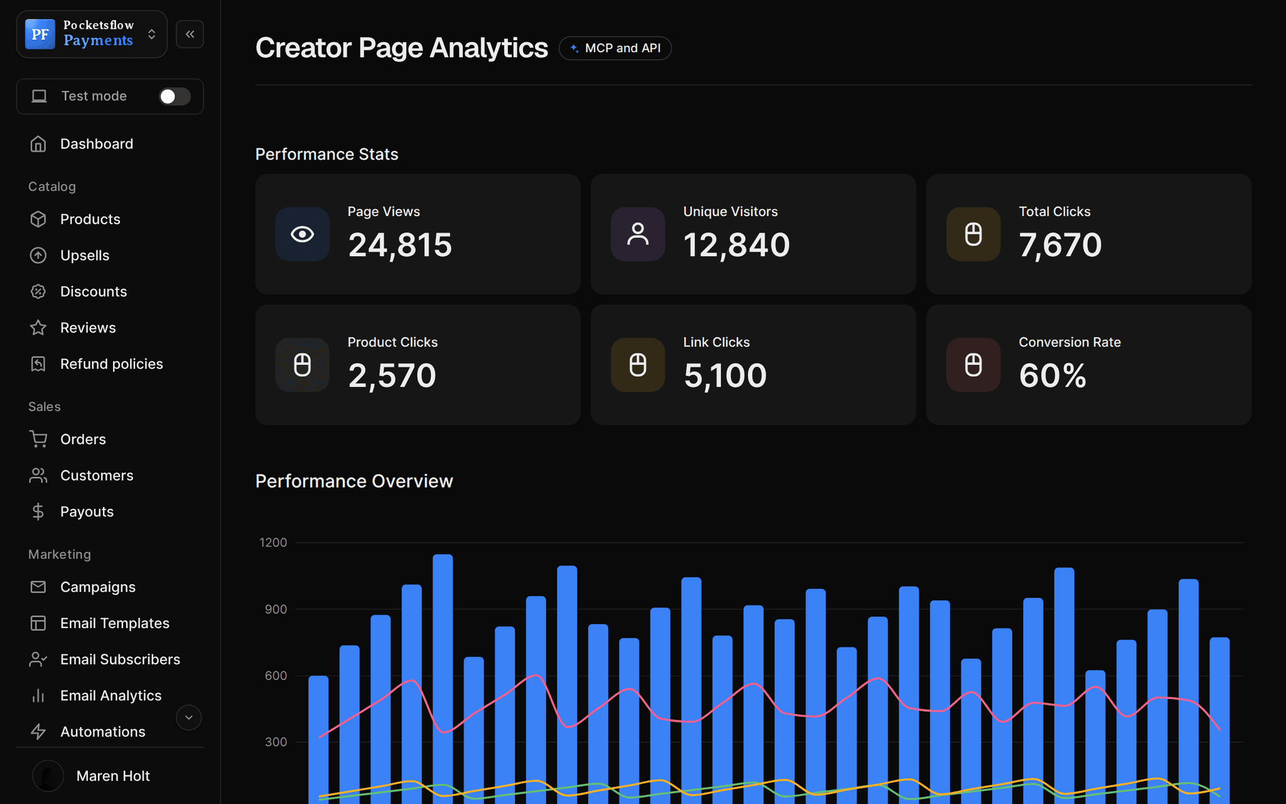Click the Unique Visitors value 12,840
This screenshot has width=1286, height=804.
pyautogui.click(x=737, y=245)
